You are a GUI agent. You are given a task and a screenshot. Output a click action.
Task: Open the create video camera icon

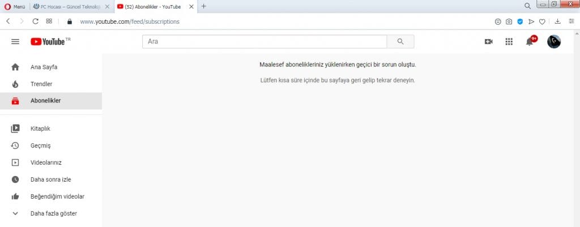[488, 41]
